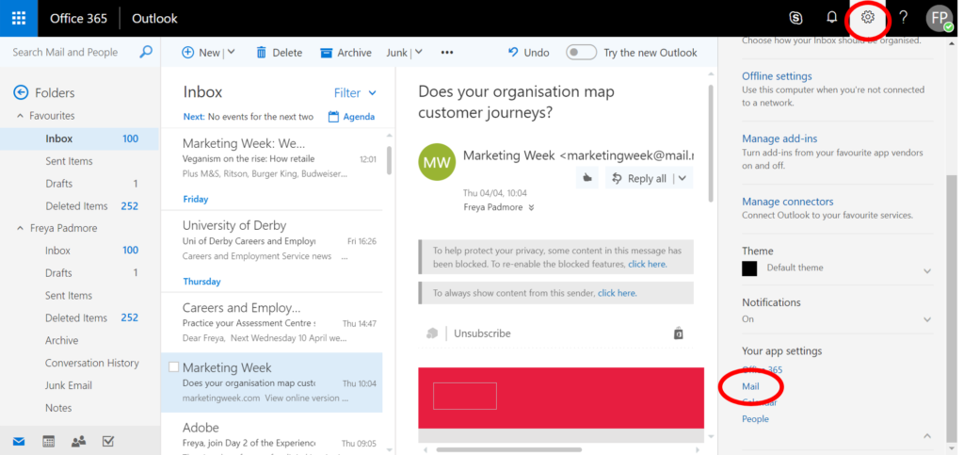964x455 pixels.
Task: Click the settings panel vertical scrollbar
Action: 951,307
